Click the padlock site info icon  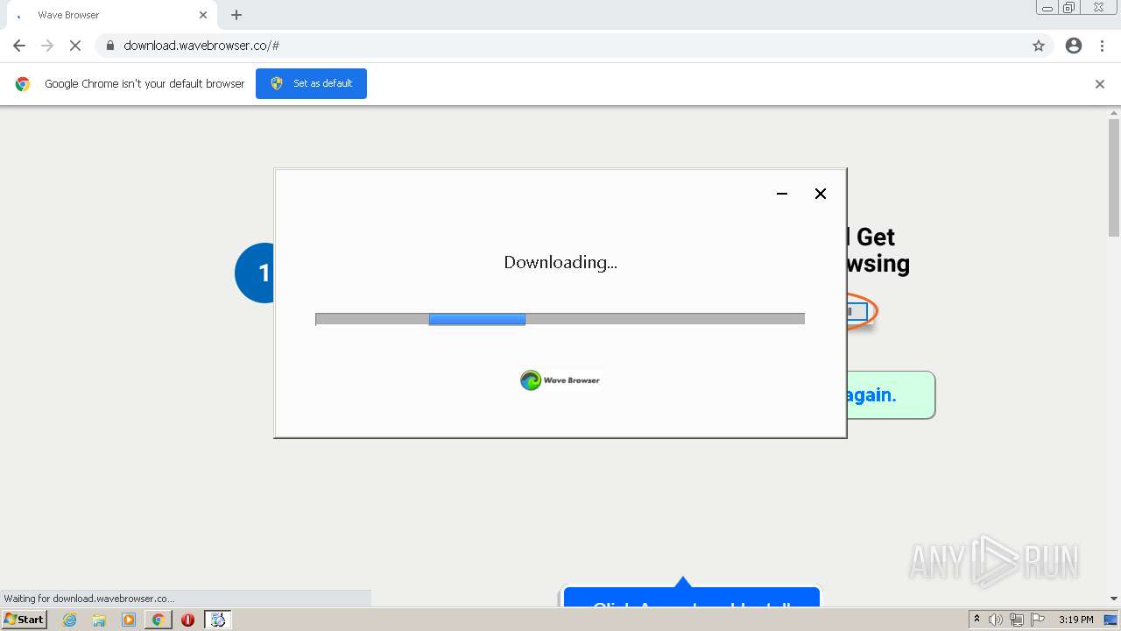coord(109,46)
